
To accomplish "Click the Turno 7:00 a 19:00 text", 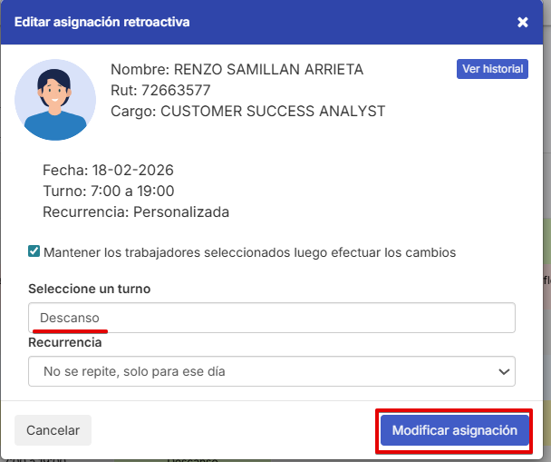I will [108, 192].
